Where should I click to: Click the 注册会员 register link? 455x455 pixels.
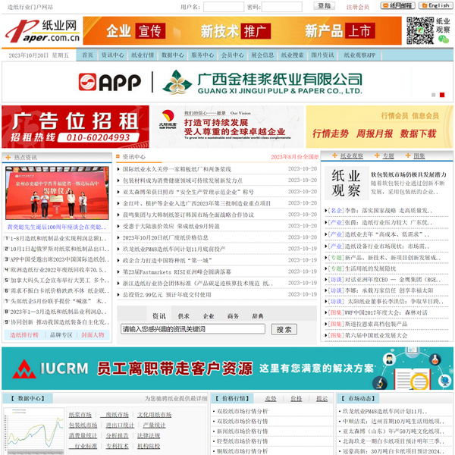[x=358, y=7]
